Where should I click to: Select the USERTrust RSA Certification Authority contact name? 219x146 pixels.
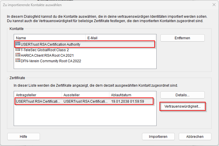pos(50,44)
